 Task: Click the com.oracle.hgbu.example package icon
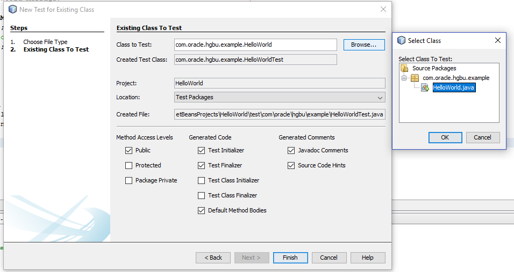415,78
